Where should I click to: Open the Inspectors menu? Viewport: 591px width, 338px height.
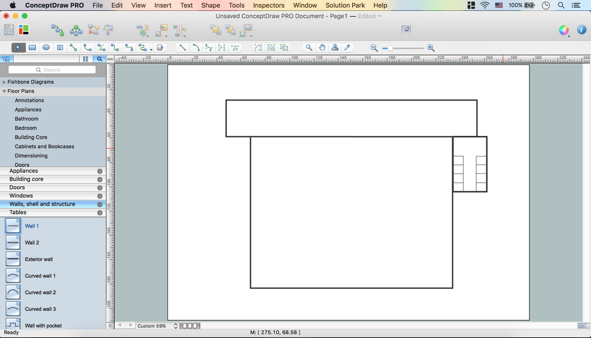coord(268,5)
